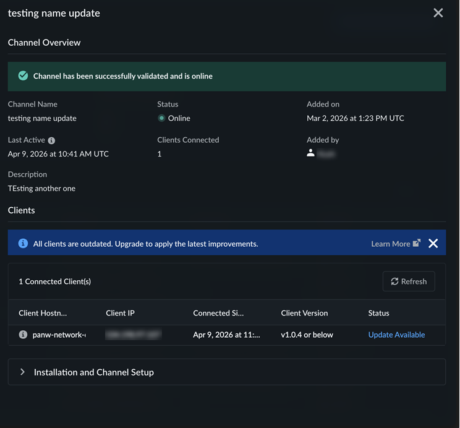Sort by the Client Hostname column header

click(43, 313)
